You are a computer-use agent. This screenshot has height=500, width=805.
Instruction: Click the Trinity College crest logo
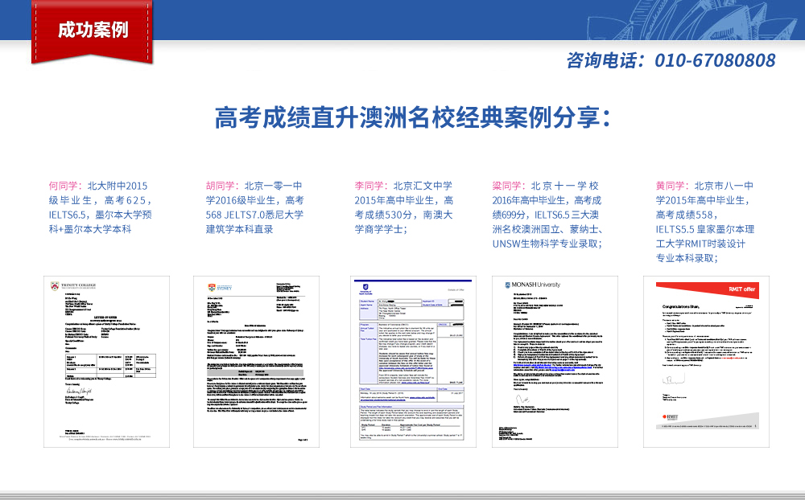pos(55,285)
